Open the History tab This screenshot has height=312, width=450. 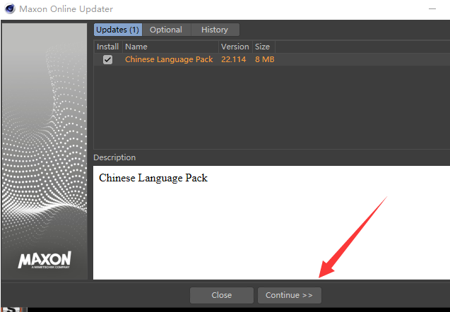pos(215,30)
